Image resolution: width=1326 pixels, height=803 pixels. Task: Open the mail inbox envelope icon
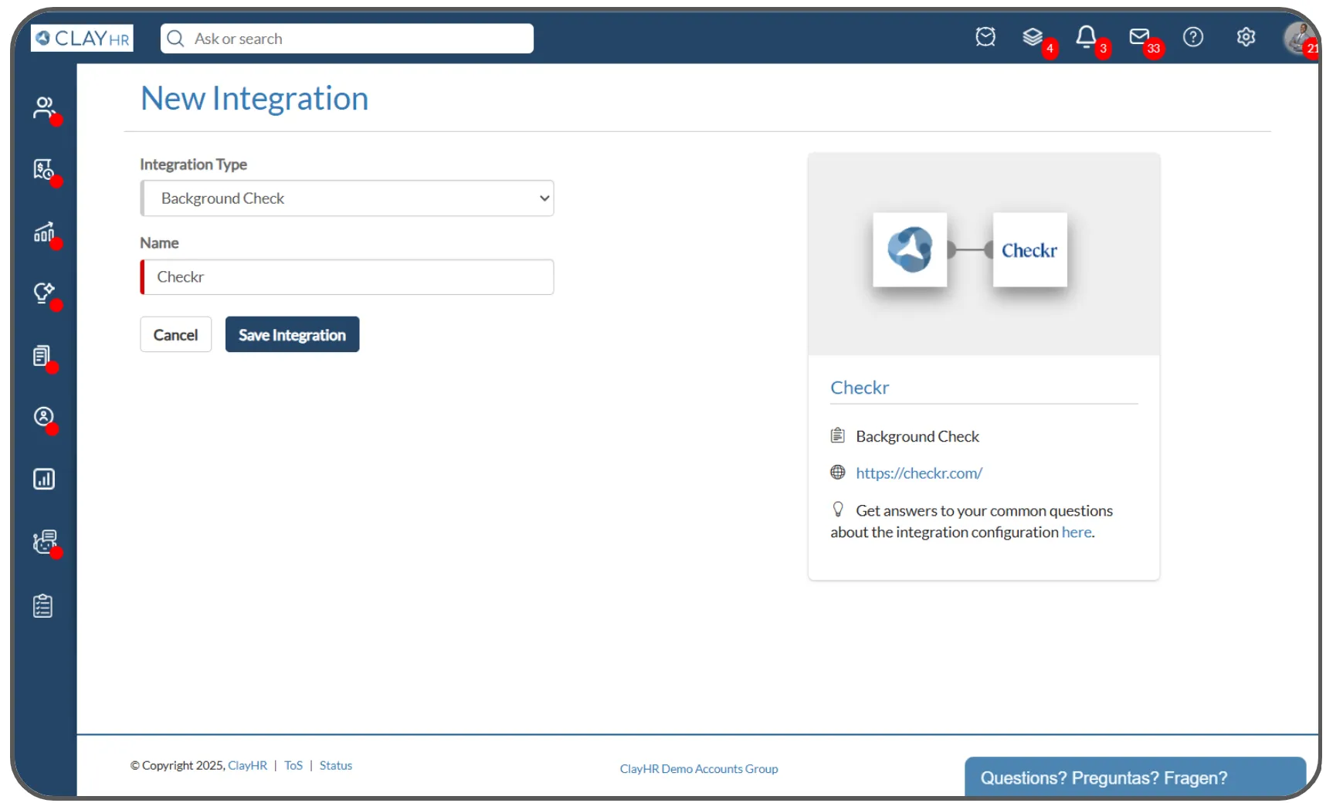pos(1139,36)
